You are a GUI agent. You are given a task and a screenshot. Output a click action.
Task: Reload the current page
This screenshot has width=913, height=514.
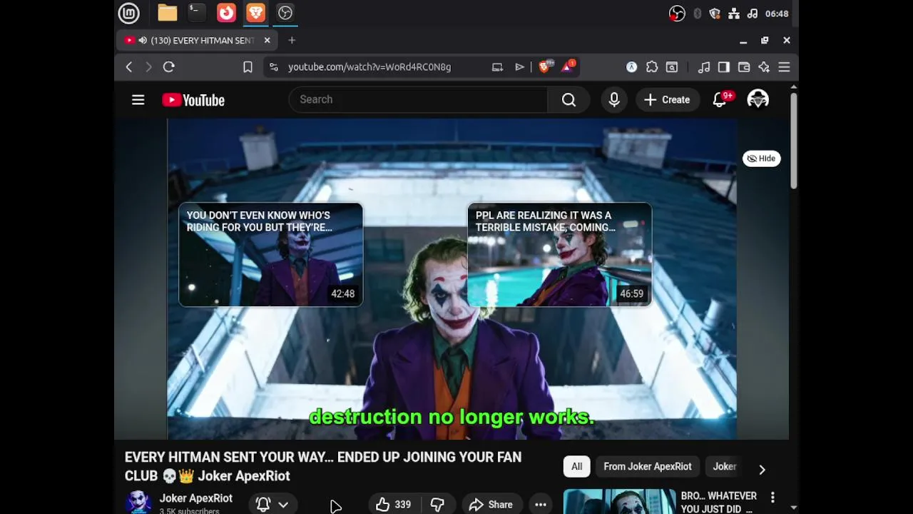click(x=169, y=67)
